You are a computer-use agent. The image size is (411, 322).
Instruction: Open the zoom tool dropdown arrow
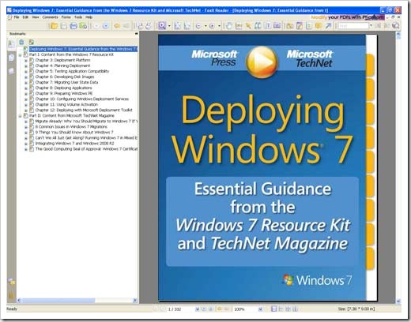tap(169, 26)
